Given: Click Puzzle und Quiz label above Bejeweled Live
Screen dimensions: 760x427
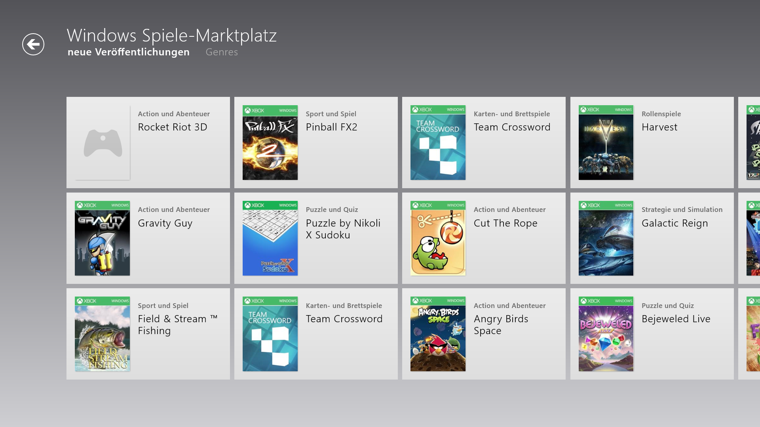Looking at the screenshot, I should click(x=668, y=306).
